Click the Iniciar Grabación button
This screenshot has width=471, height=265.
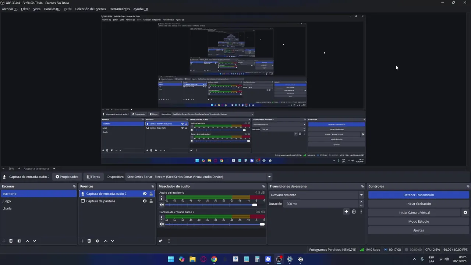pyautogui.click(x=419, y=204)
